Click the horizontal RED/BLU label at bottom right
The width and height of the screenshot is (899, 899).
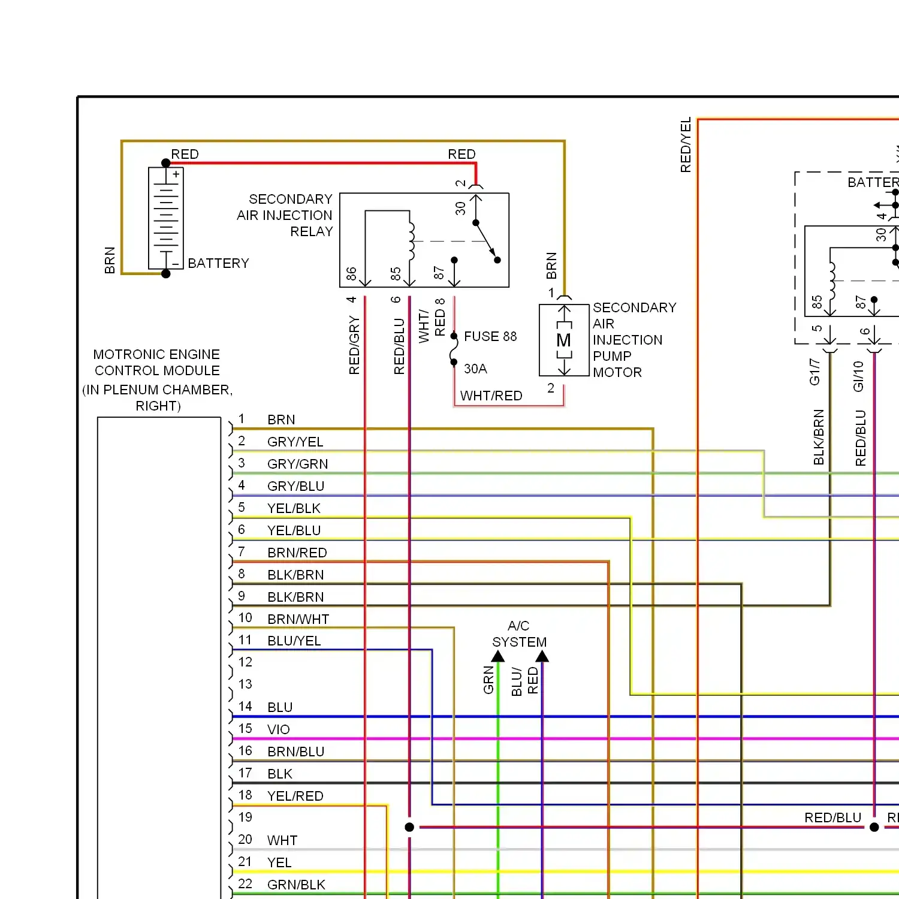(832, 817)
